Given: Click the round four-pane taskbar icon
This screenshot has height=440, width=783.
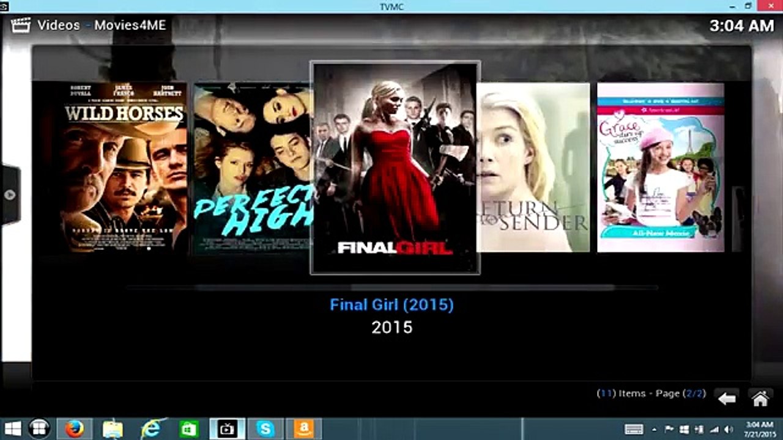Looking at the screenshot, I should [x=39, y=428].
